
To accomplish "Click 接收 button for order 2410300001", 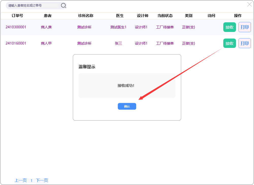I will click(229, 27).
